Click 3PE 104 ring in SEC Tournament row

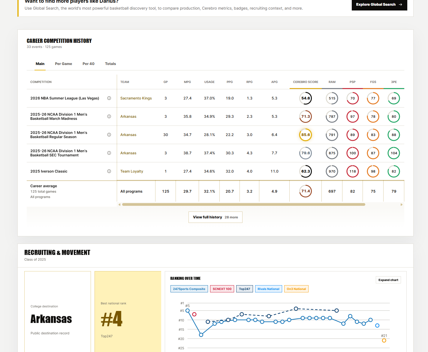394,153
